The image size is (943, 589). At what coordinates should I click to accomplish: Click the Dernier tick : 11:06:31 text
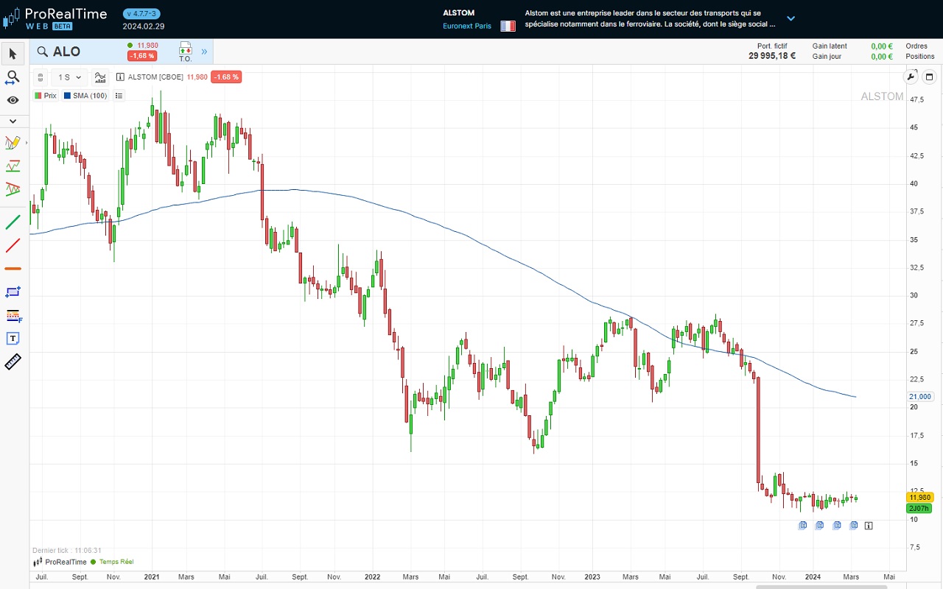[x=67, y=550]
